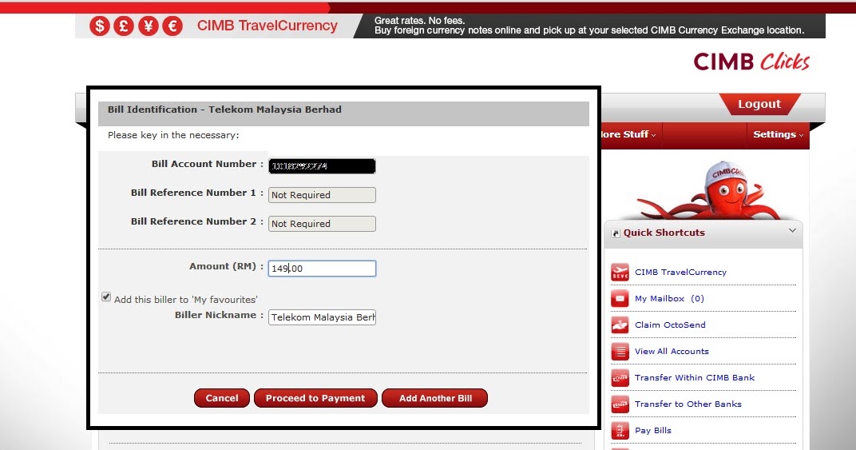Open Transfer Within CIMB Bank link

695,378
